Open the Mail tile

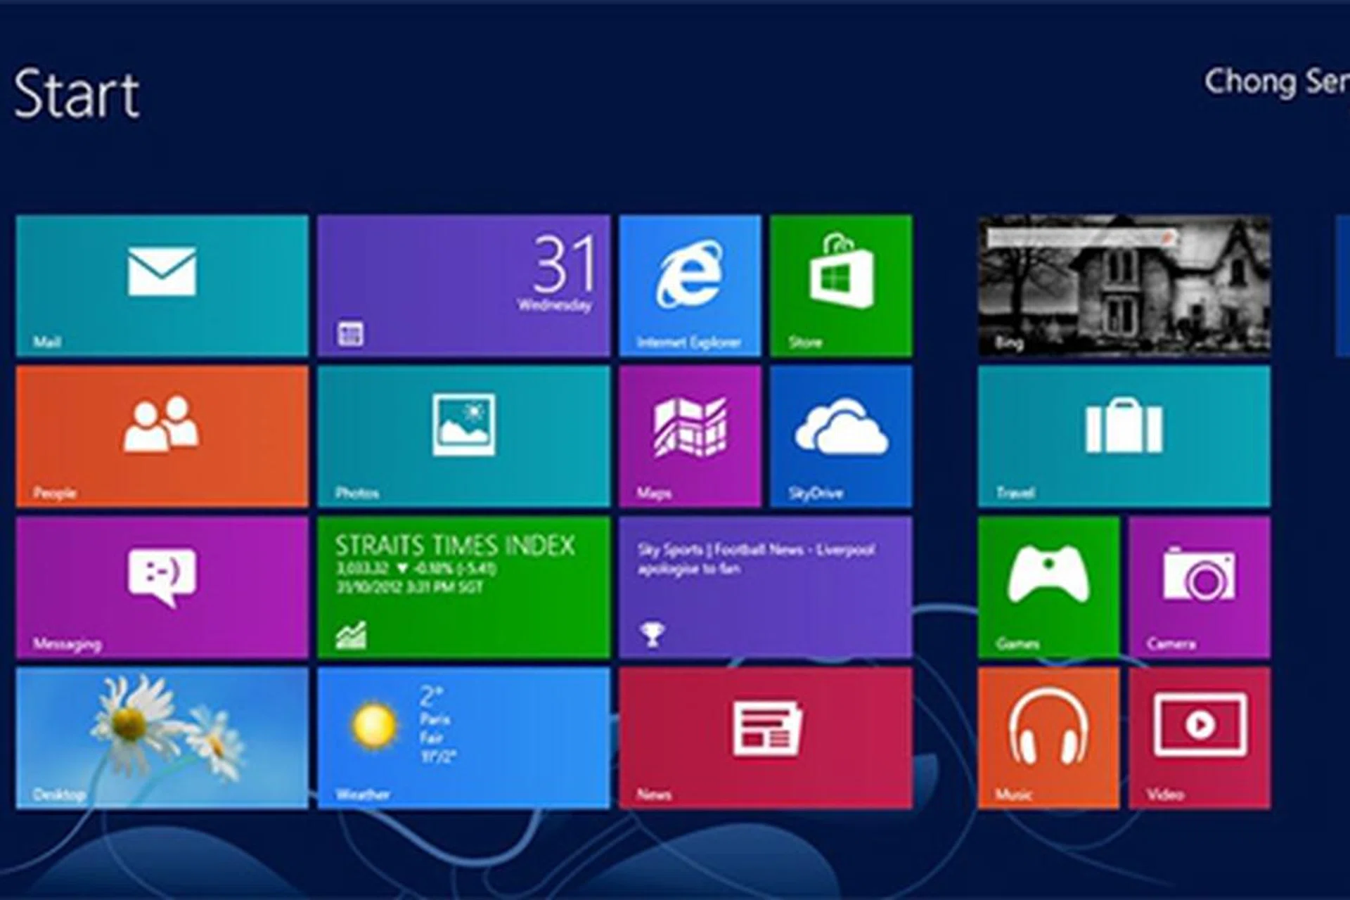(x=162, y=285)
